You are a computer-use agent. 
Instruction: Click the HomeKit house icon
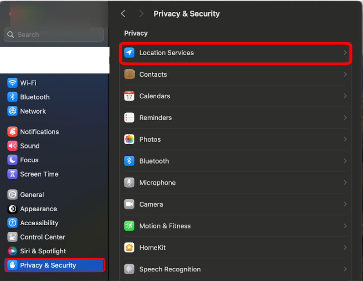pos(129,247)
